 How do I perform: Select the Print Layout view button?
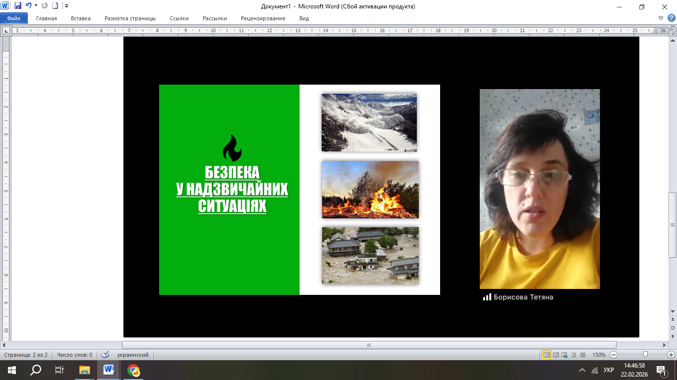click(547, 355)
